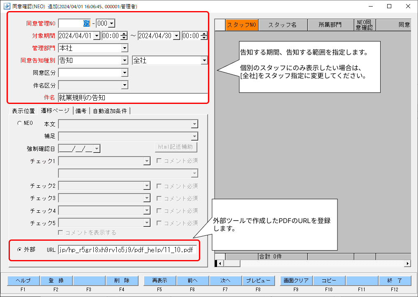This screenshot has height=297, width=418.
Task: Expand the 同意告知種別 dropdown showing 告知
Action: pos(125,60)
